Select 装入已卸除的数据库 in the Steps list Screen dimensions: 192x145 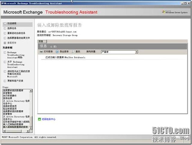point(13,124)
